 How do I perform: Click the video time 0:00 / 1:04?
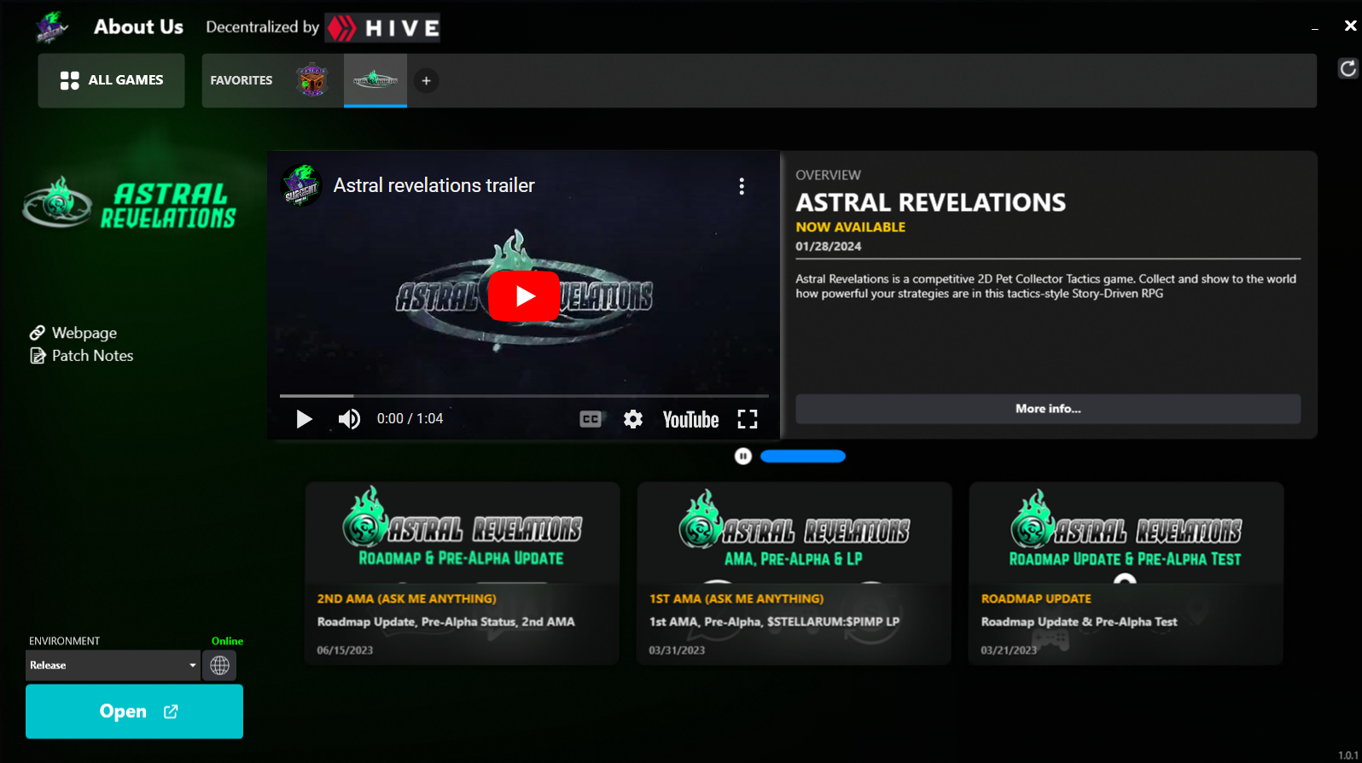pyautogui.click(x=410, y=419)
